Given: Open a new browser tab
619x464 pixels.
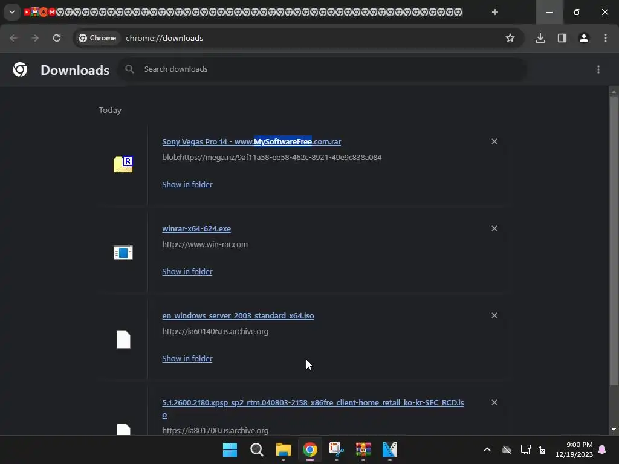Looking at the screenshot, I should (x=494, y=12).
